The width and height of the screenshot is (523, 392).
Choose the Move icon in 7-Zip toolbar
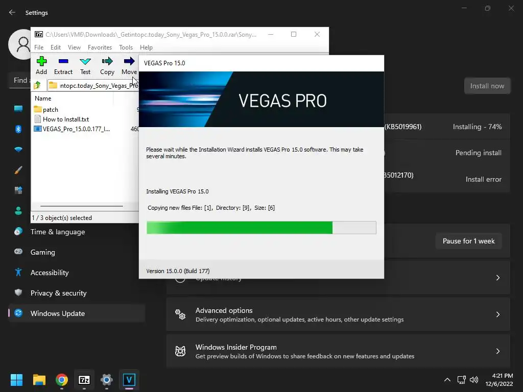(129, 66)
